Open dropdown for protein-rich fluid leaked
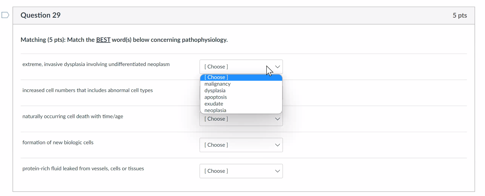The height and width of the screenshot is (196, 485). click(x=241, y=171)
